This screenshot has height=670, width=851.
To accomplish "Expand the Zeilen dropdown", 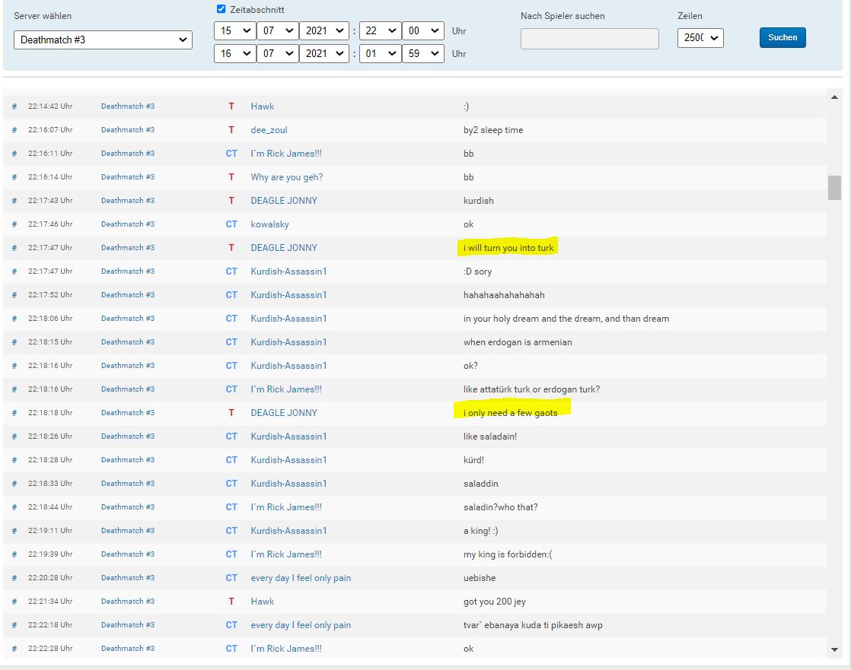I will (x=700, y=38).
